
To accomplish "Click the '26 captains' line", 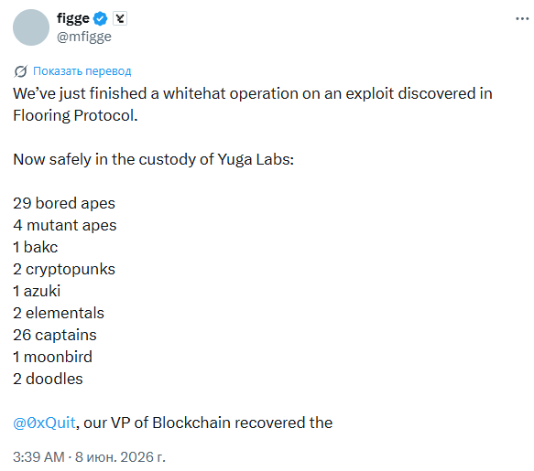I will (x=55, y=335).
